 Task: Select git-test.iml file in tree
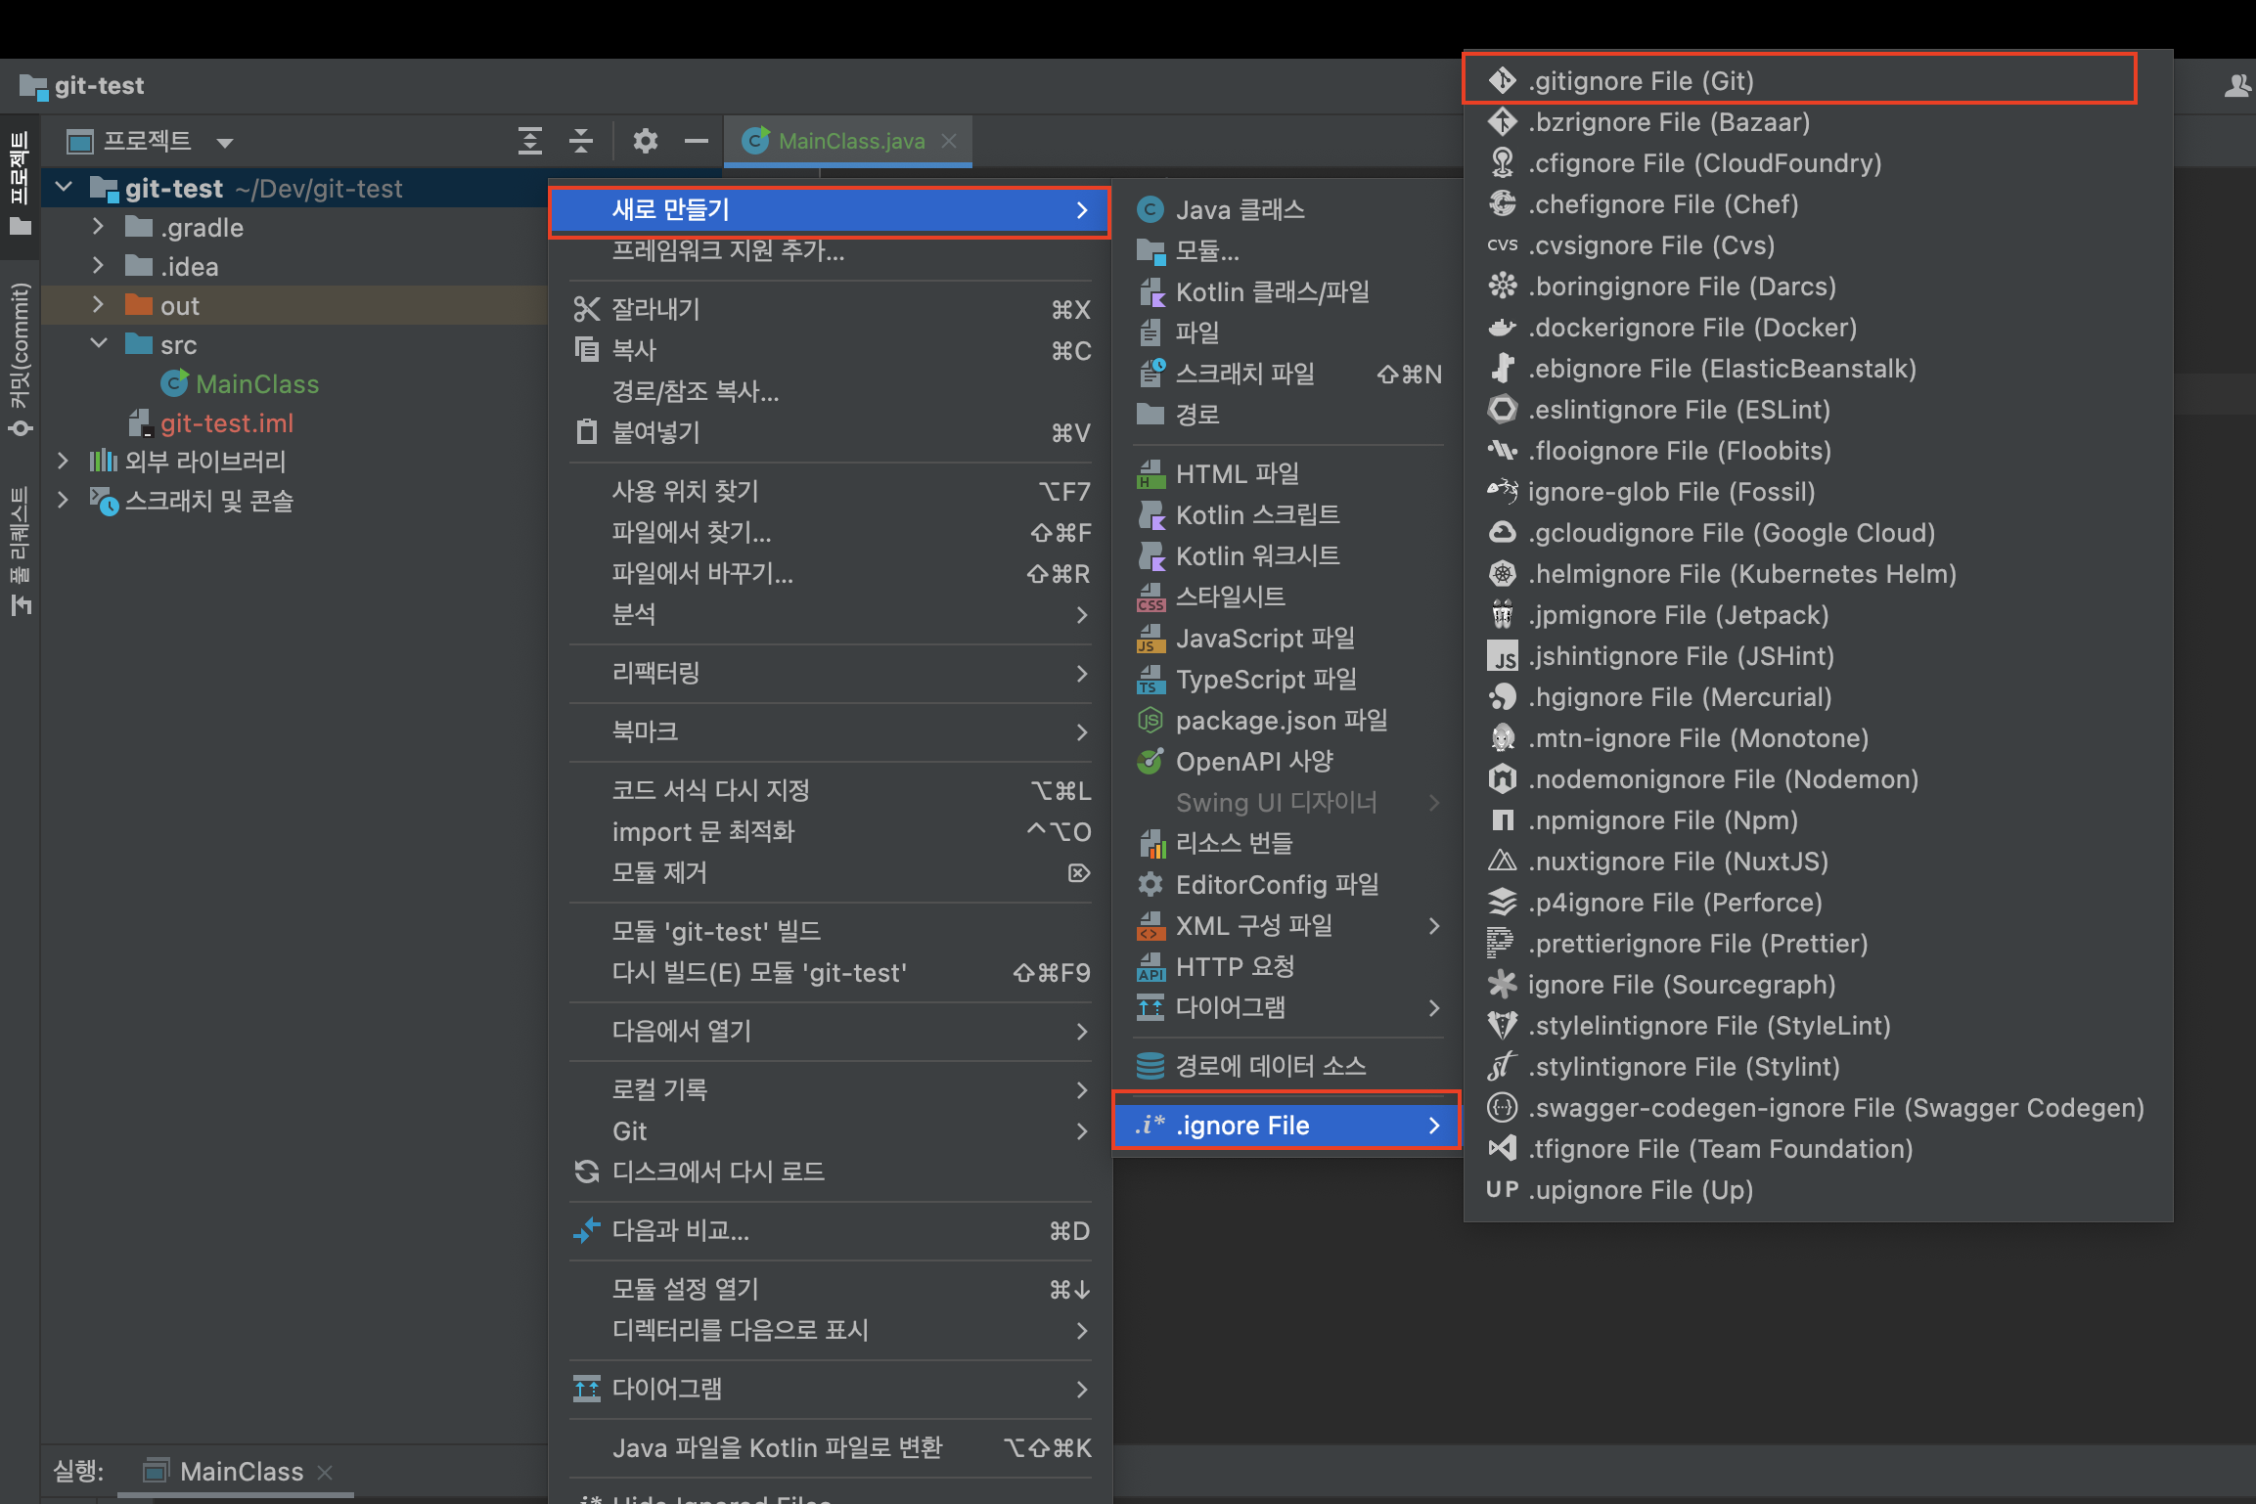(226, 423)
